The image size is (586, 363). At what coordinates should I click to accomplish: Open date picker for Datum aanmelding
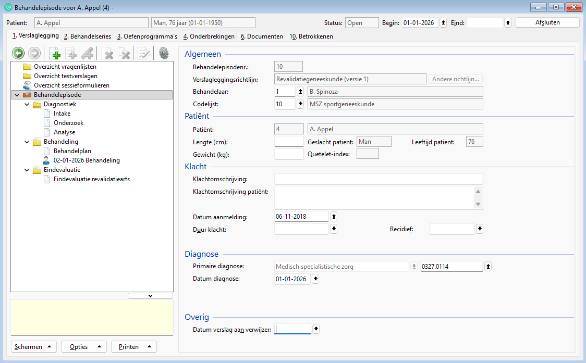334,216
